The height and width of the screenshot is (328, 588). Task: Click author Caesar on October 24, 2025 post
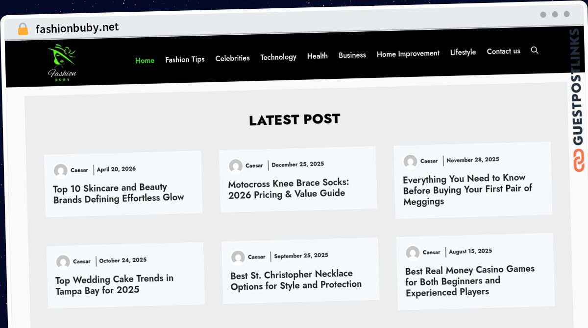(x=82, y=261)
